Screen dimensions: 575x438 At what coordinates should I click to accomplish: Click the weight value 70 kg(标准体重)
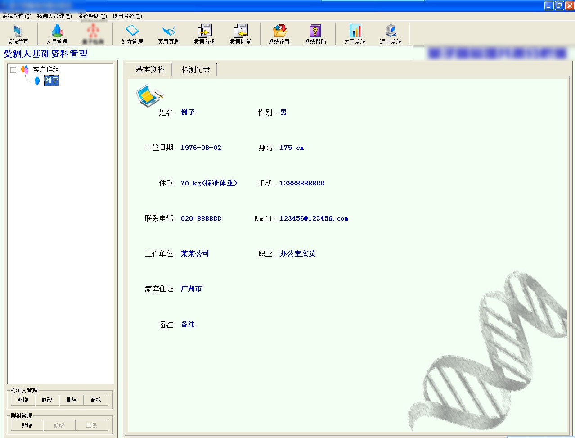(x=209, y=183)
